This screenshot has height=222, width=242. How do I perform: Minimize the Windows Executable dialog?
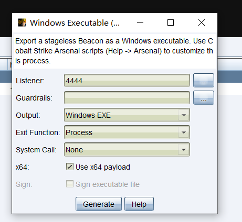[x=140, y=23]
